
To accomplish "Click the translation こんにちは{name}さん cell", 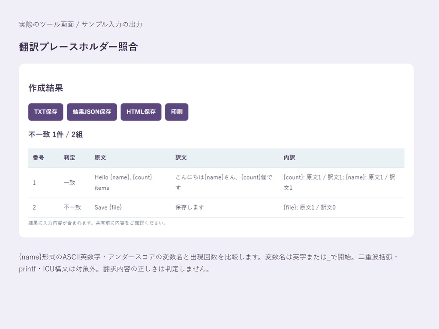I will [x=224, y=182].
